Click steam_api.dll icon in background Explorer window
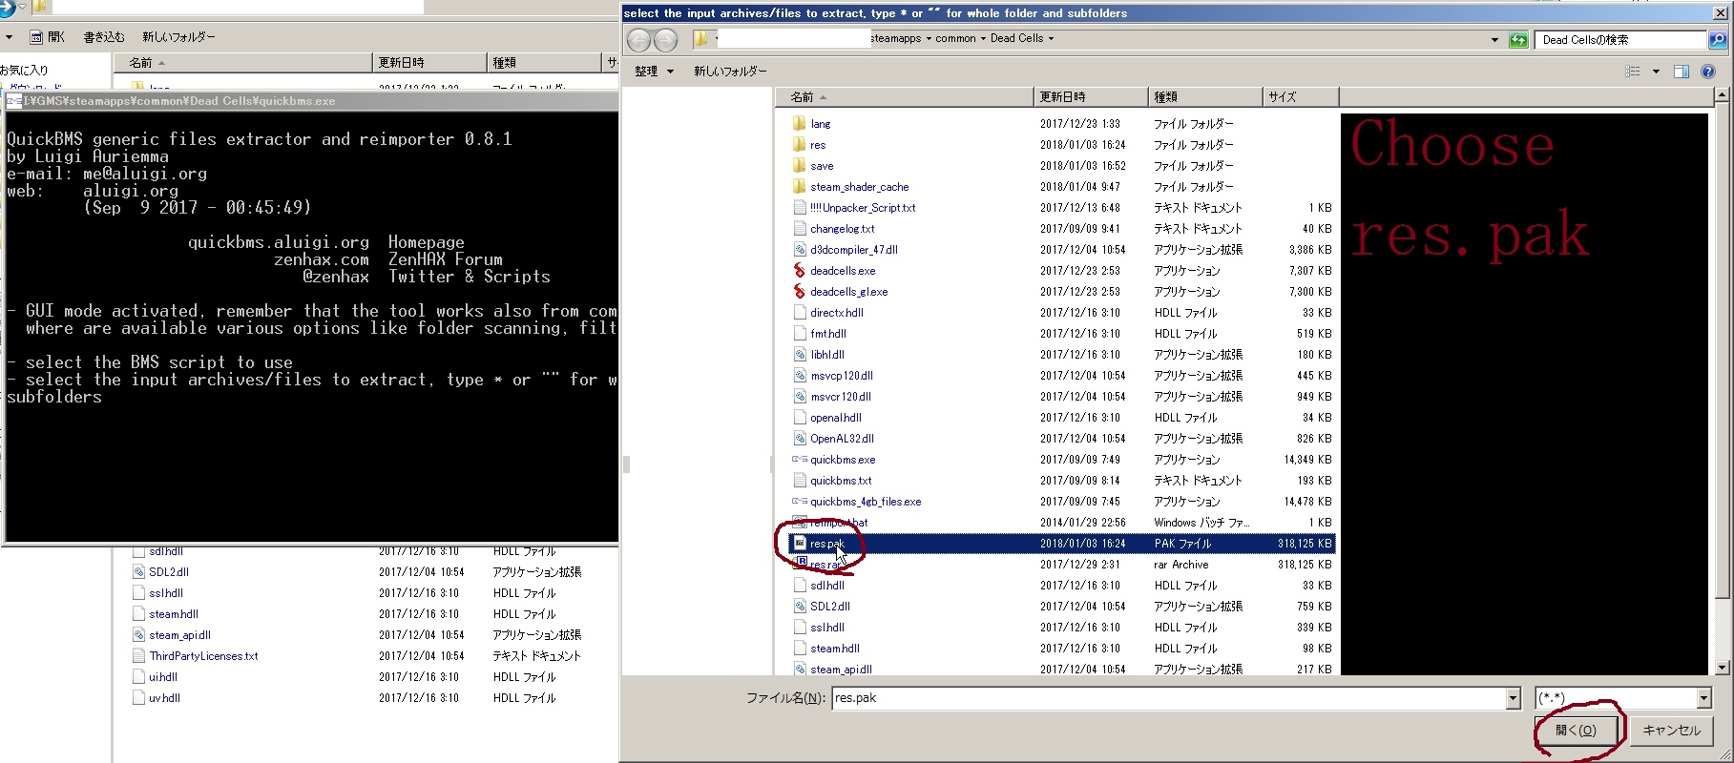1734x763 pixels. (x=138, y=634)
